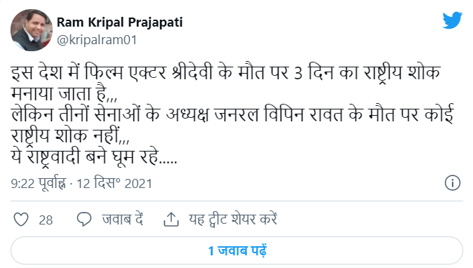Click the मनाया जाता है text line
The image size is (473, 268).
(64, 94)
